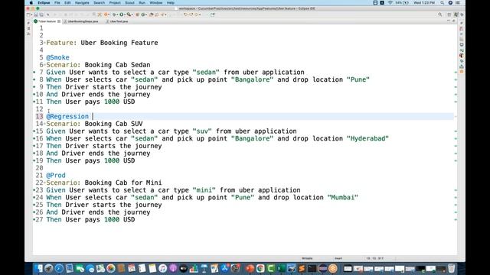Collapse the Booking Cab Sedan scenario

tap(44, 65)
